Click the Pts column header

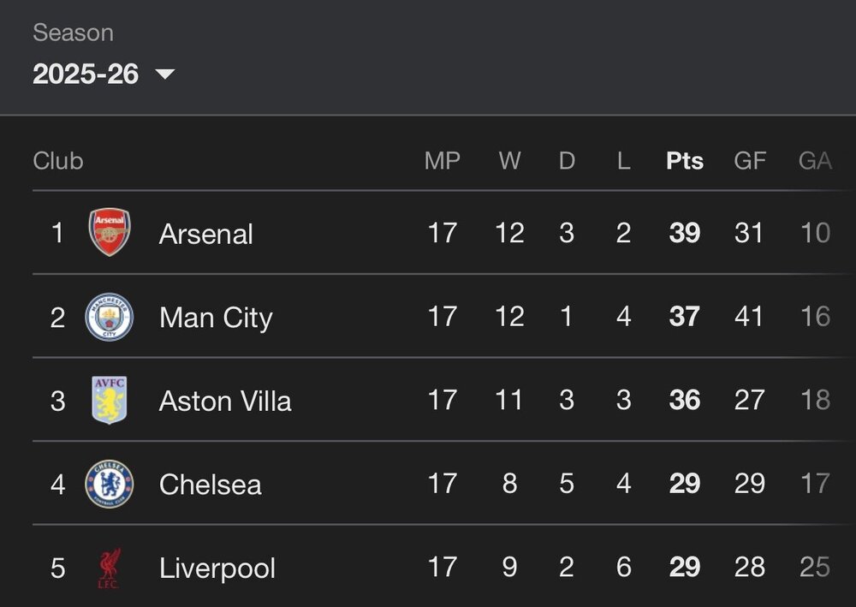tap(685, 161)
